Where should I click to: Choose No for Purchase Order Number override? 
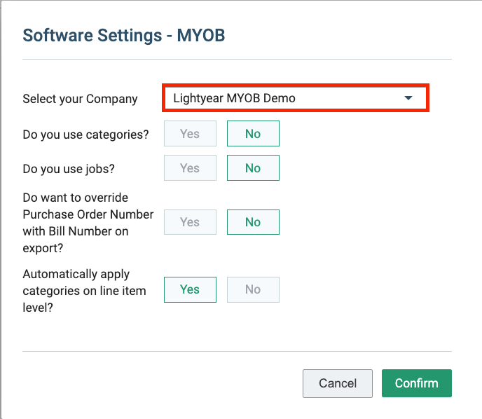pyautogui.click(x=253, y=222)
